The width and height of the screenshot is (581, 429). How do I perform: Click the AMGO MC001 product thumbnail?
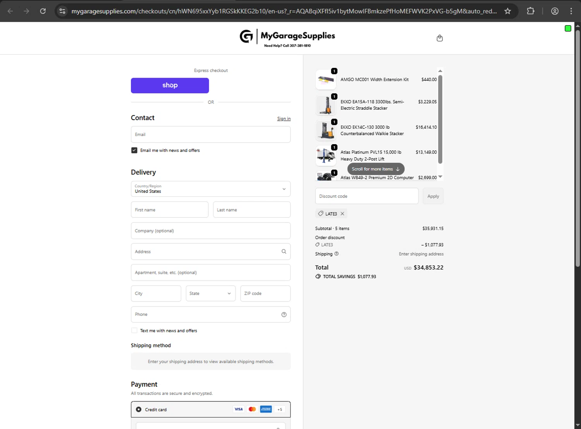tap(326, 80)
